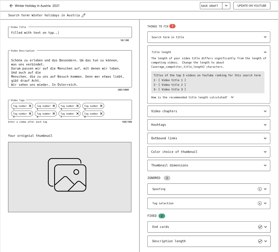This screenshot has width=279, height=252.
Task: Open 'How is the recommended title length calculated?'
Action: (x=232, y=97)
